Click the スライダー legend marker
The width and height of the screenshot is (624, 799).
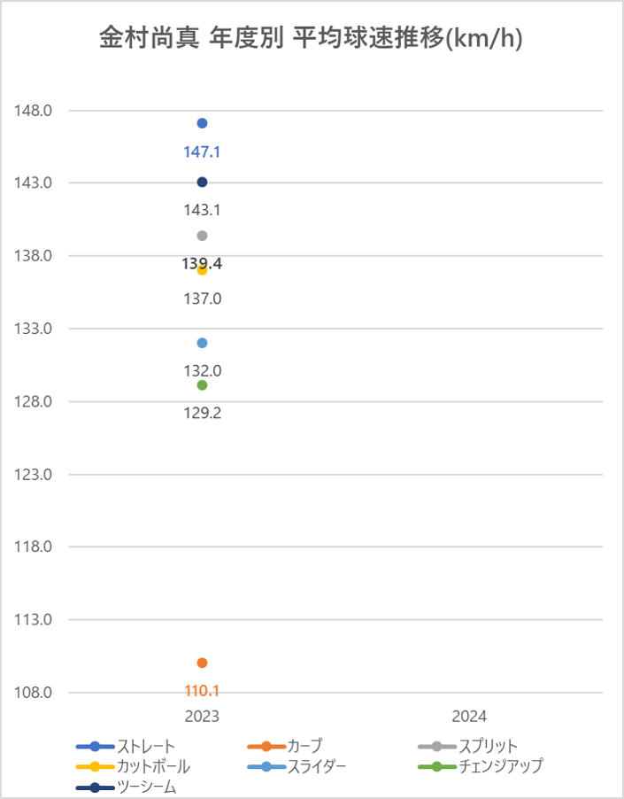coord(266,766)
